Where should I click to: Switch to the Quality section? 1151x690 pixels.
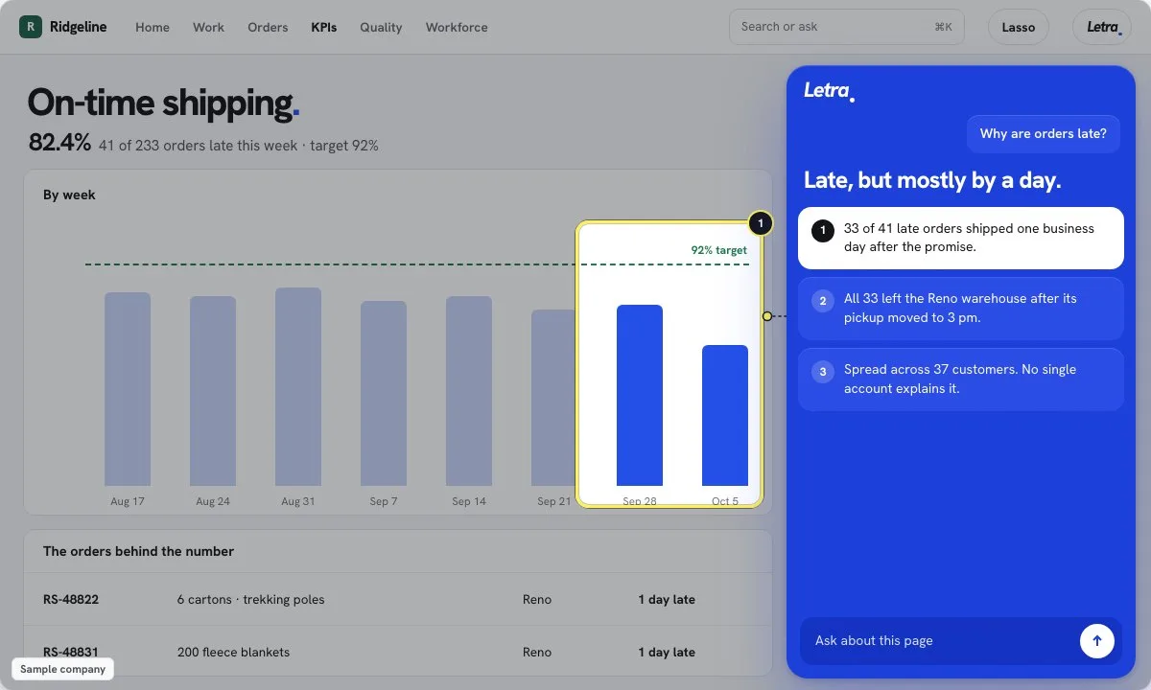[381, 27]
